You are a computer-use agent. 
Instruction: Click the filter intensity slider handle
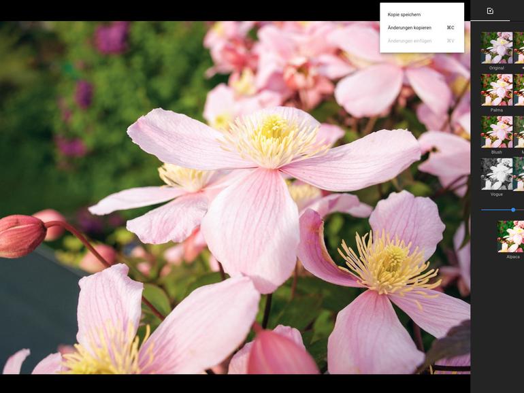[513, 209]
